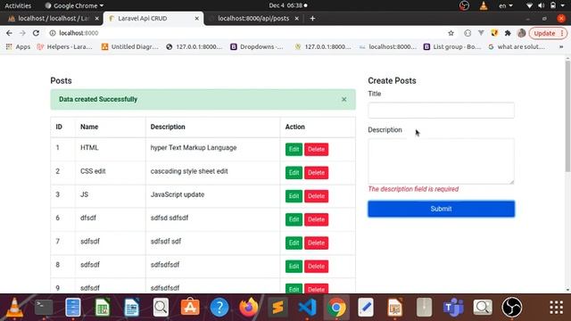Open Visual Studio Code from the dock

point(307,308)
